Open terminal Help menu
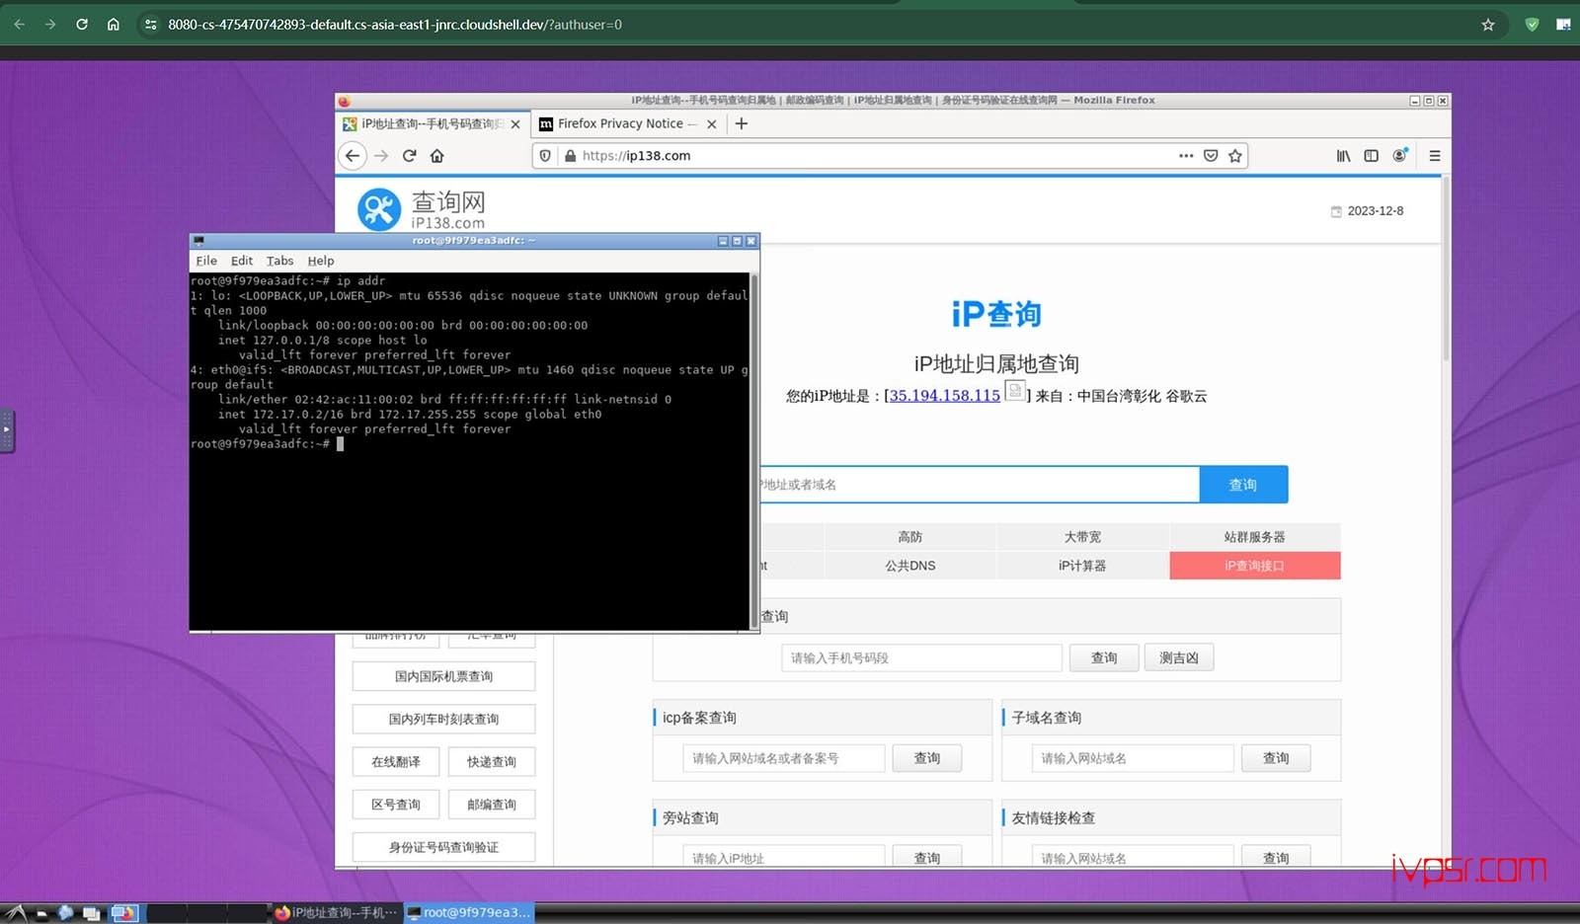Screen dimensions: 1580x924 pos(321,261)
